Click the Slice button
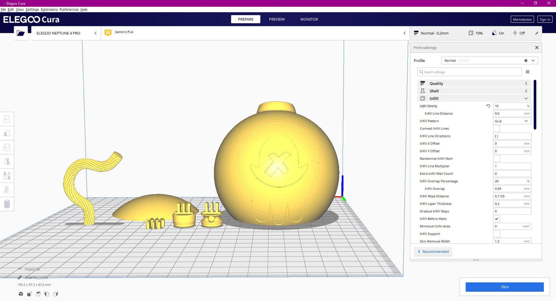Image resolution: width=556 pixels, height=301 pixels. coord(504,287)
